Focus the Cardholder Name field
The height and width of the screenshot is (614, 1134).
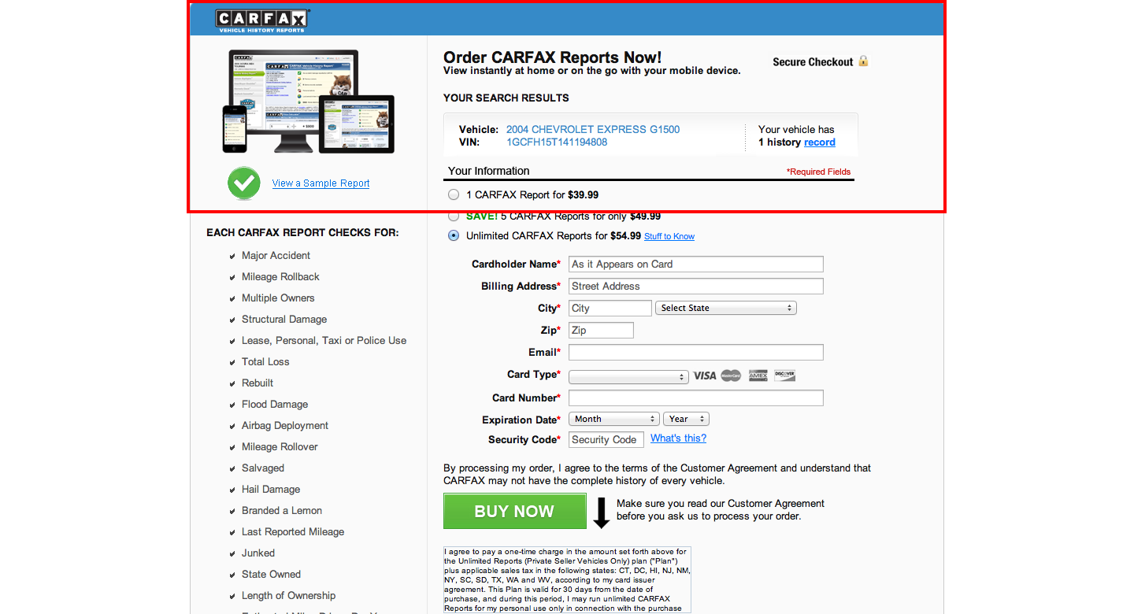(x=696, y=264)
